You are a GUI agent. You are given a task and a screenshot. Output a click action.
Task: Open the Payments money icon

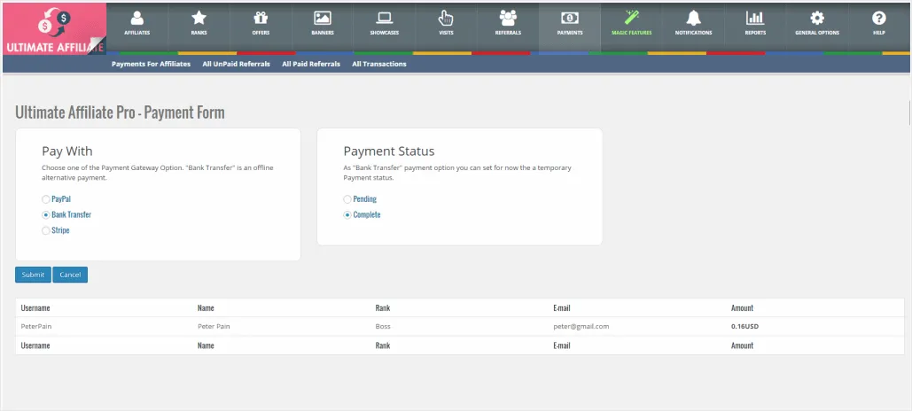(x=569, y=19)
